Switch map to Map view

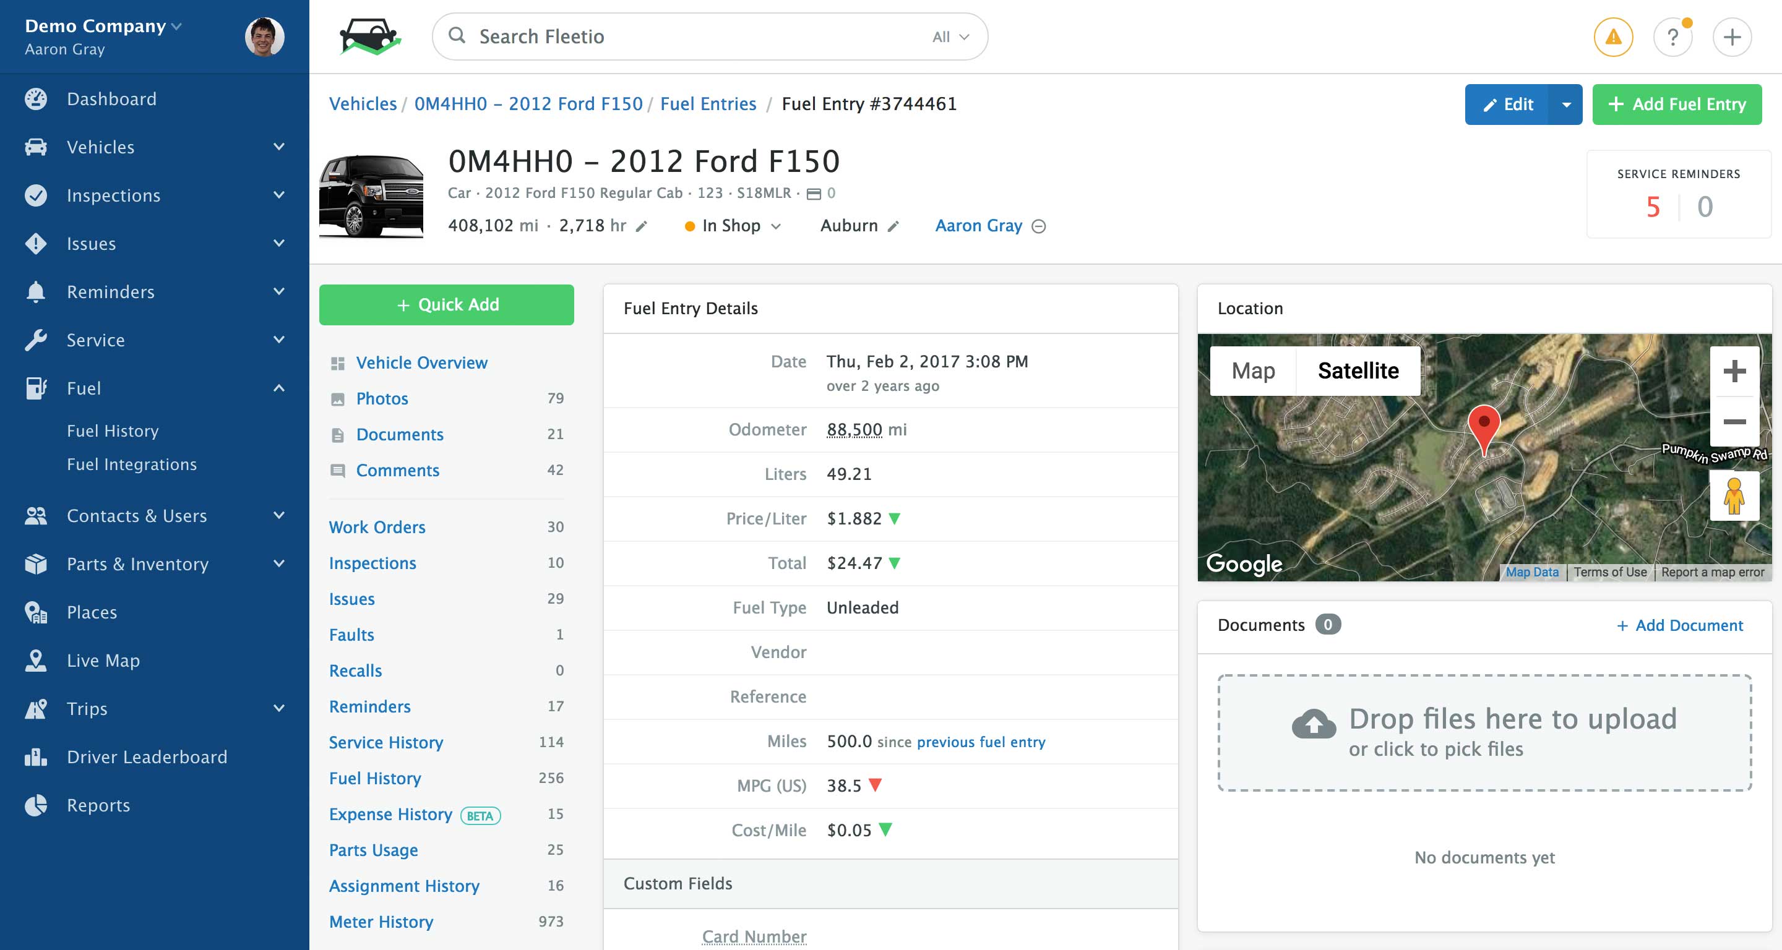point(1253,370)
